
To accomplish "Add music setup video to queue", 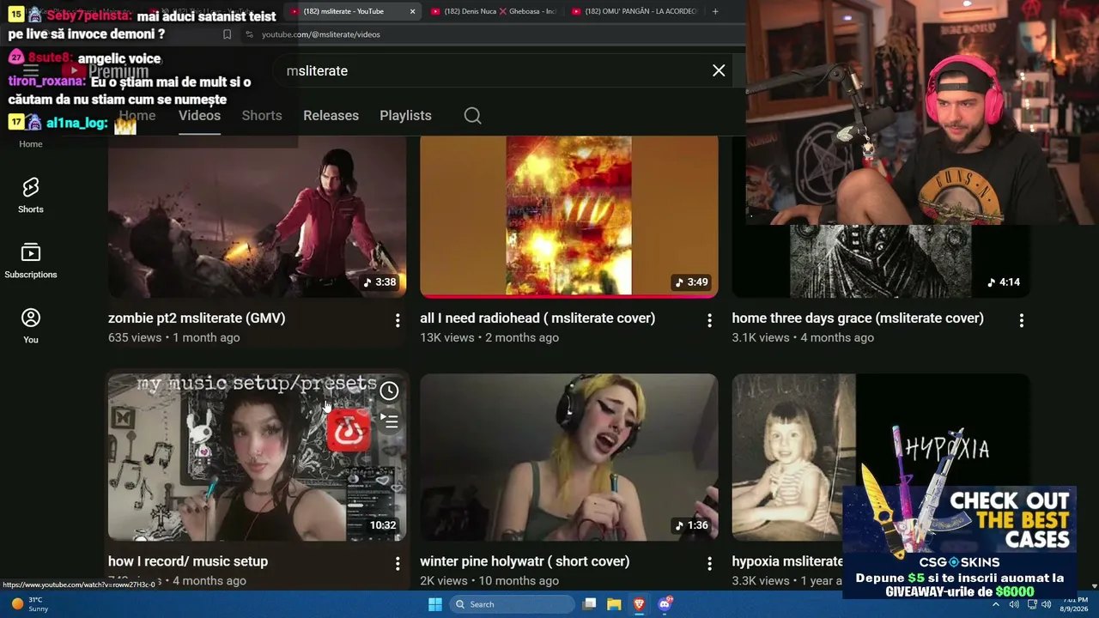I will click(x=389, y=421).
